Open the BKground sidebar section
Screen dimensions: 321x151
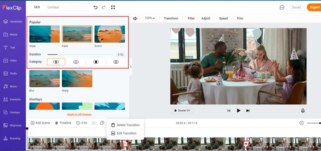click(x=13, y=125)
